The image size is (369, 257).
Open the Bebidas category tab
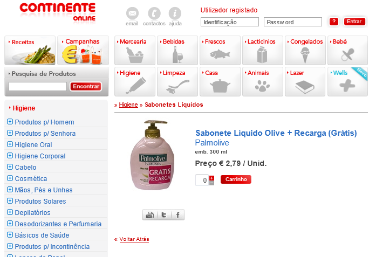[177, 50]
